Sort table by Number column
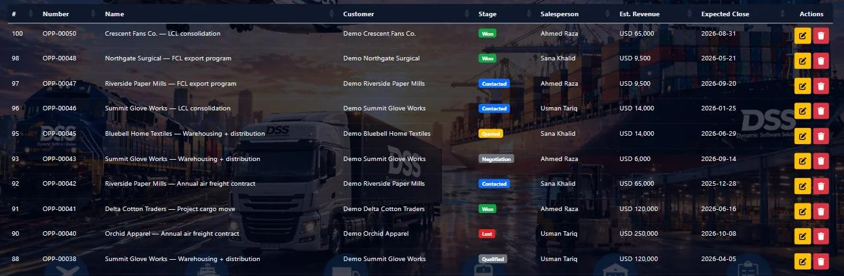This screenshot has height=276, width=844. (x=70, y=14)
